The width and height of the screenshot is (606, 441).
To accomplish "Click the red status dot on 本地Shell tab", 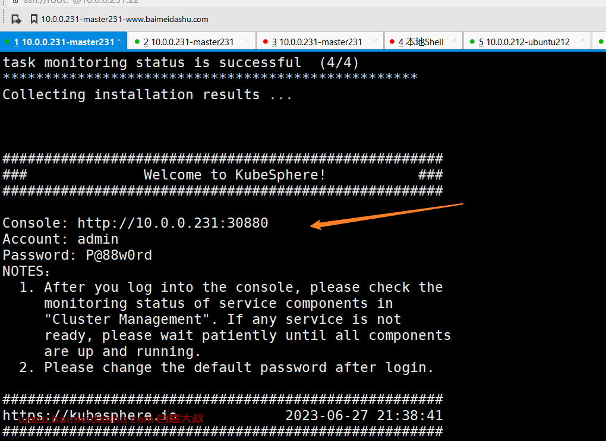I will pyautogui.click(x=392, y=42).
